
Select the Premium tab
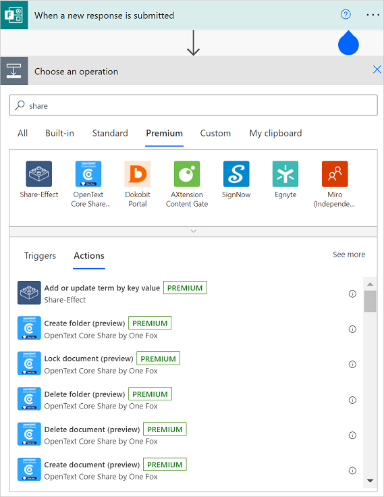(x=164, y=133)
